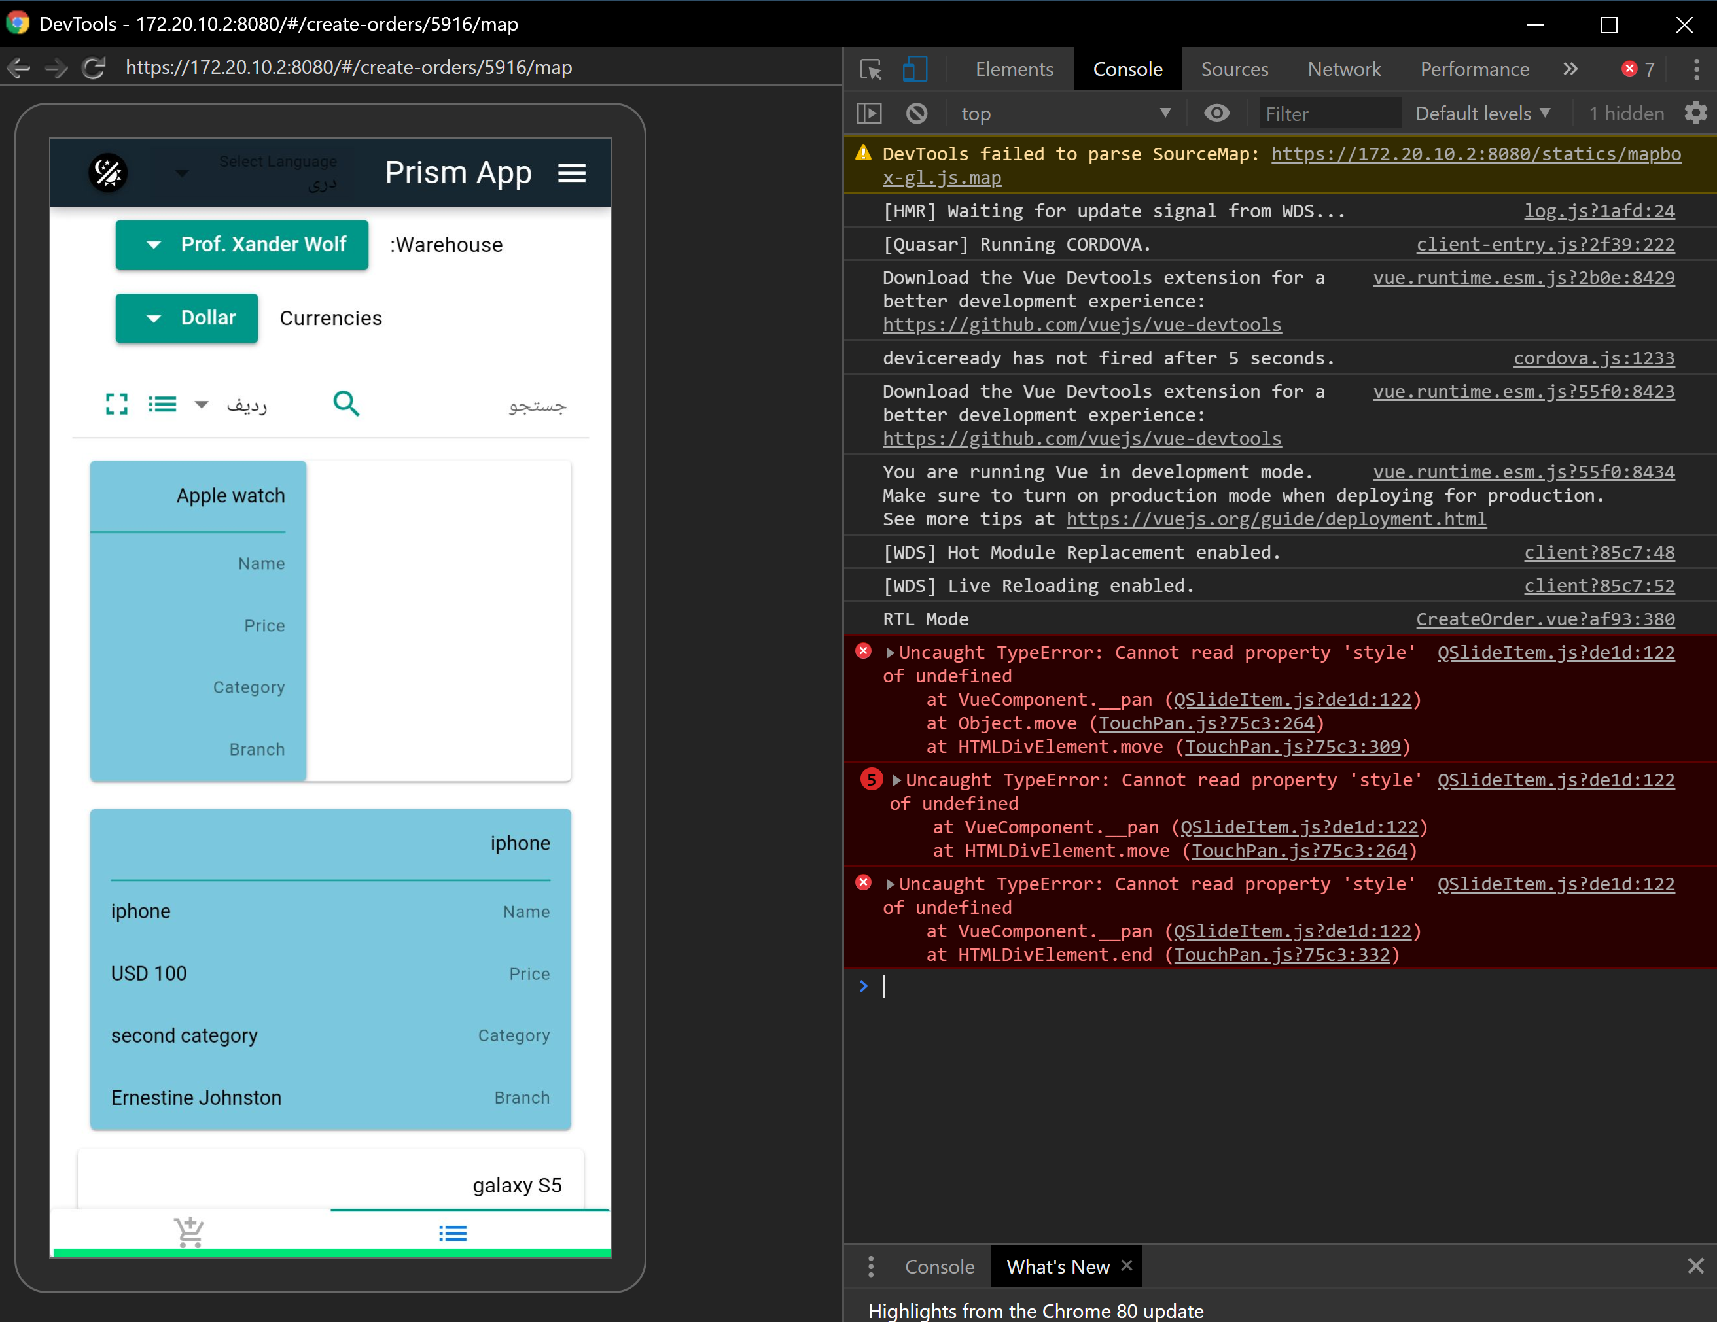Image resolution: width=1717 pixels, height=1322 pixels.
Task: Switch to the Sources tab
Action: pos(1234,69)
